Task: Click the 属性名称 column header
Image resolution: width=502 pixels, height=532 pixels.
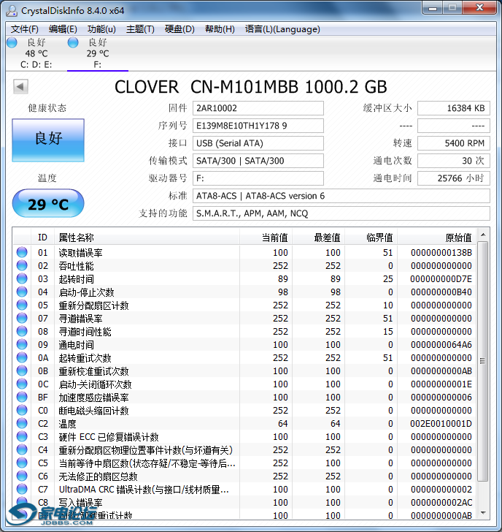Action: tap(147, 237)
